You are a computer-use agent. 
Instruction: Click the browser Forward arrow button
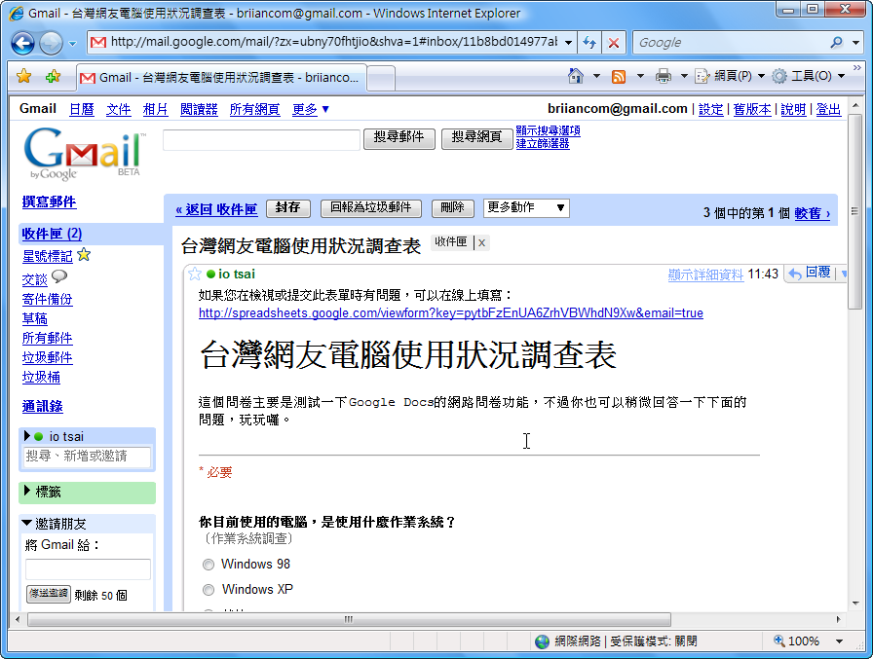coord(51,43)
